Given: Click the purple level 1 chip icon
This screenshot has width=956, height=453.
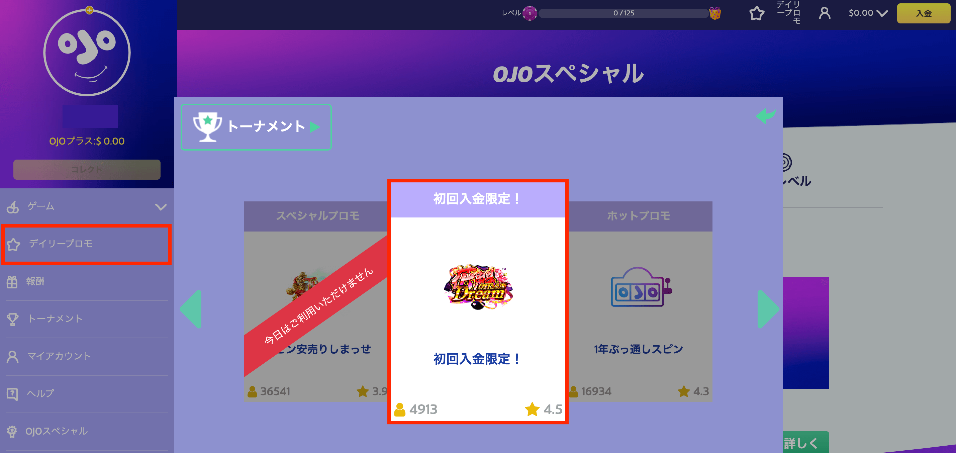Looking at the screenshot, I should (x=530, y=13).
